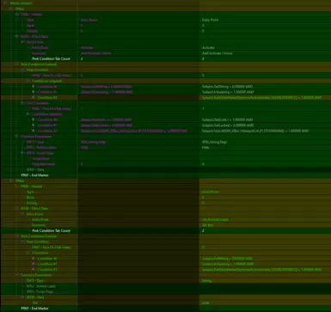
Task: Click the Subject.GetLocked value in right column
Action: pyautogui.click(x=228, y=125)
